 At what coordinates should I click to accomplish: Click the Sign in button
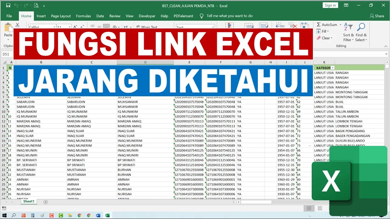point(330,5)
